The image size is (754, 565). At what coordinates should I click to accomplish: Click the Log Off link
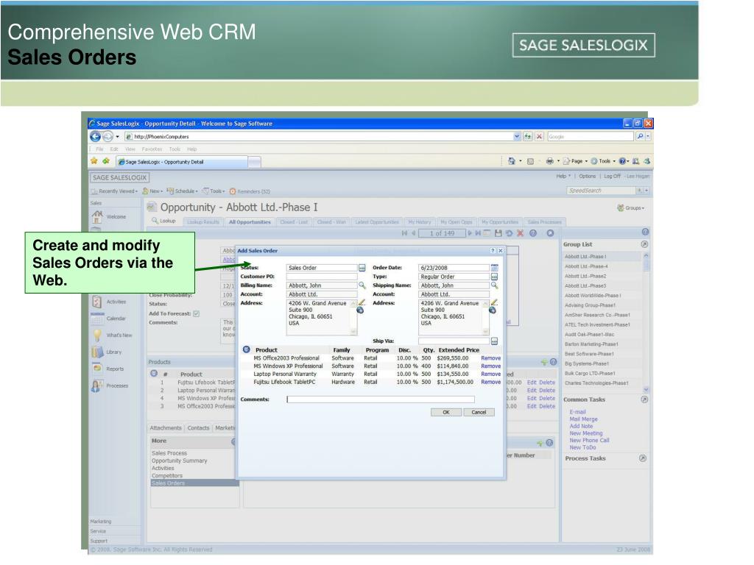[x=612, y=177]
